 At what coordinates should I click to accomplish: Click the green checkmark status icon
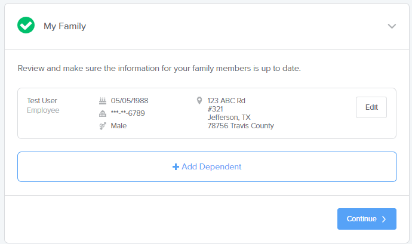click(26, 25)
